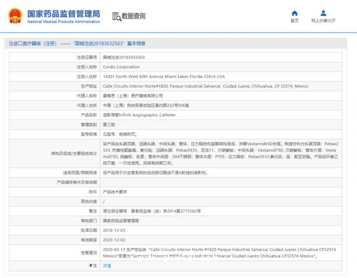Image resolution: width=357 pixels, height=278 pixels.
Task: Open the 详情 details link
Action: (107, 266)
